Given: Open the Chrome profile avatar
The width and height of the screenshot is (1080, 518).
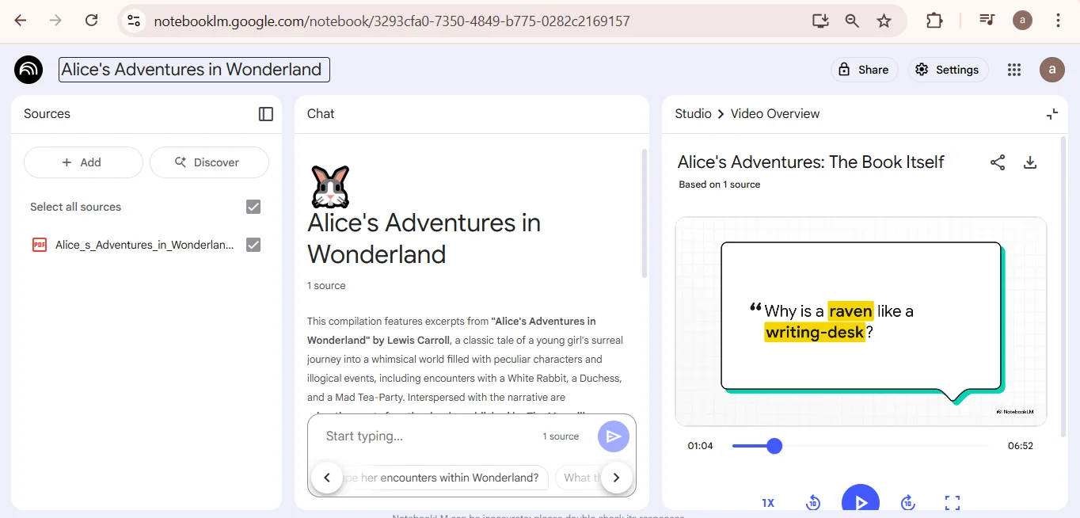Looking at the screenshot, I should [x=1022, y=21].
